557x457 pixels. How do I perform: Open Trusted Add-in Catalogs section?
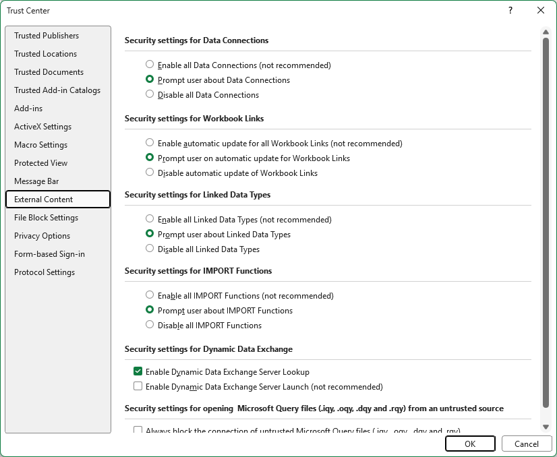(58, 90)
